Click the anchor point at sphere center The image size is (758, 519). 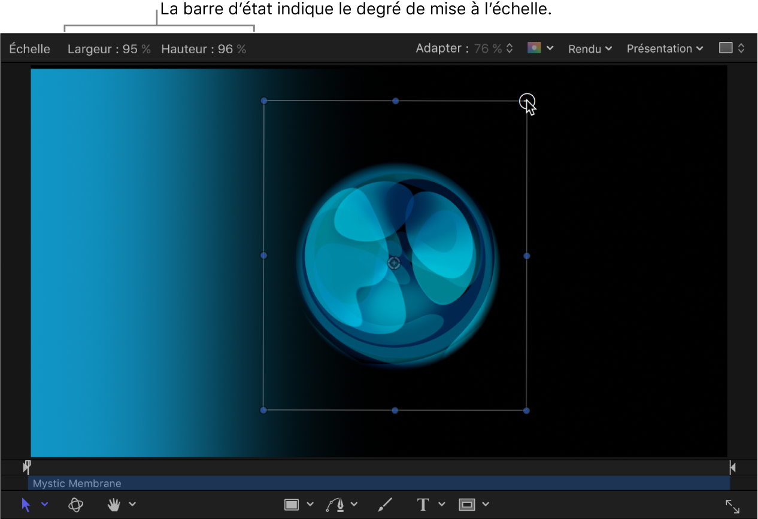pyautogui.click(x=394, y=263)
